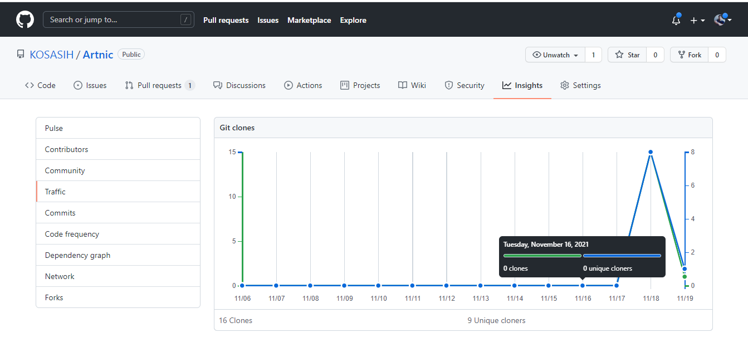Switch to repository Pull requests tab

click(160, 85)
